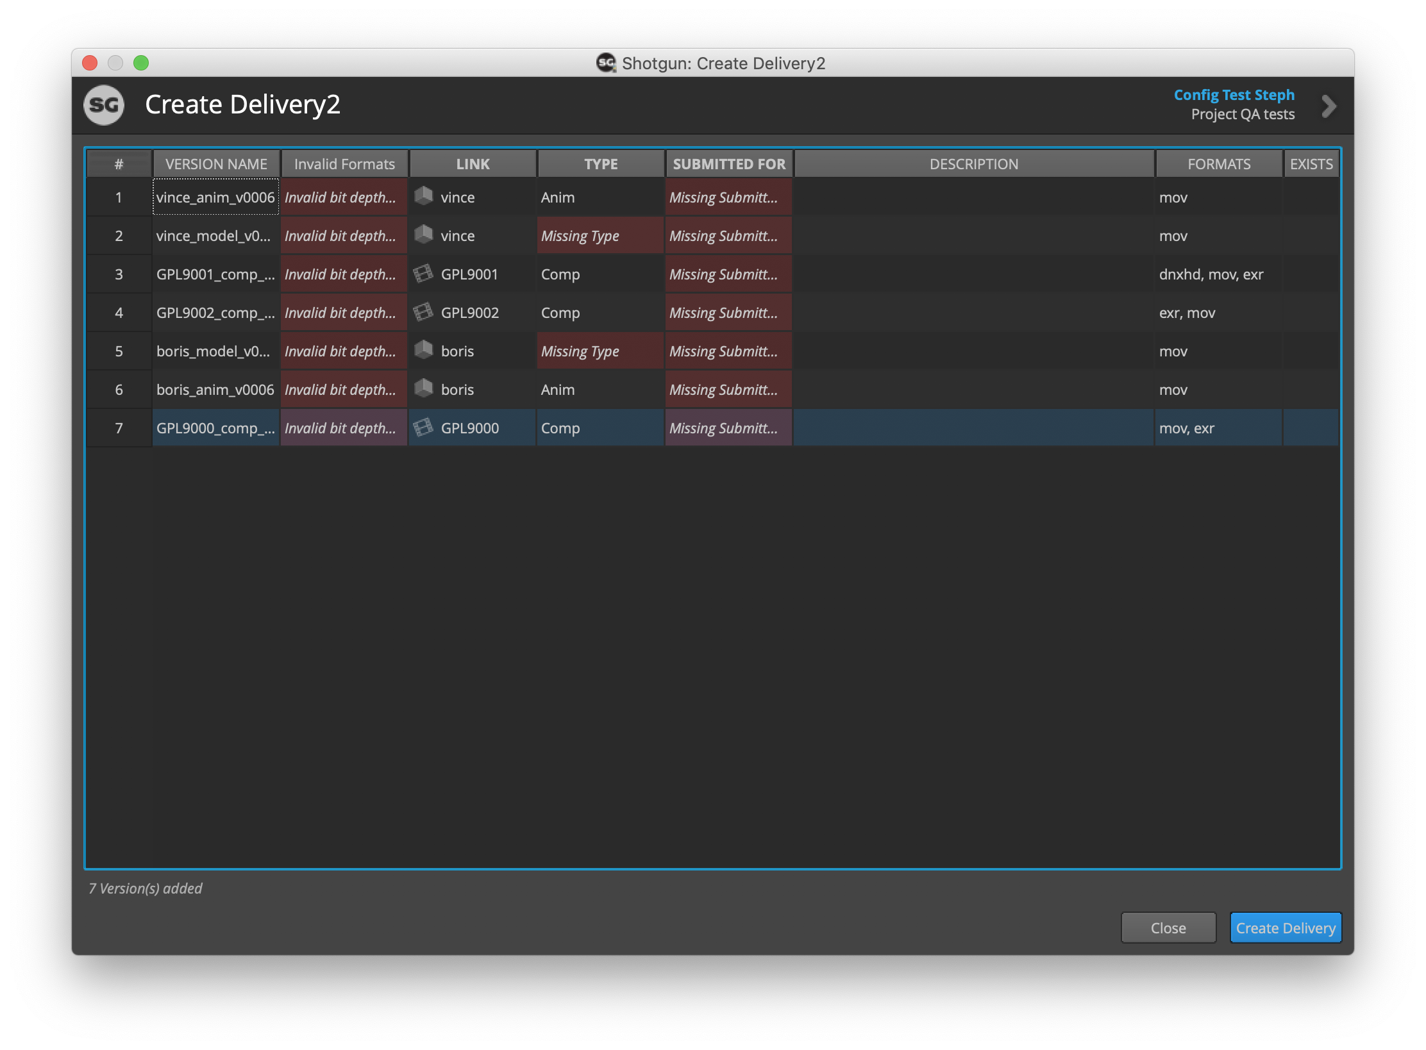
Task: Select the GPL9001_comp_... version cell
Action: 216,274
